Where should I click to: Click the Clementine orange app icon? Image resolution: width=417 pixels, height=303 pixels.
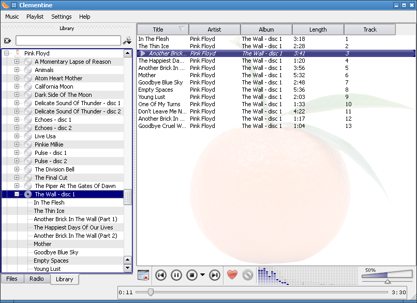(5, 5)
